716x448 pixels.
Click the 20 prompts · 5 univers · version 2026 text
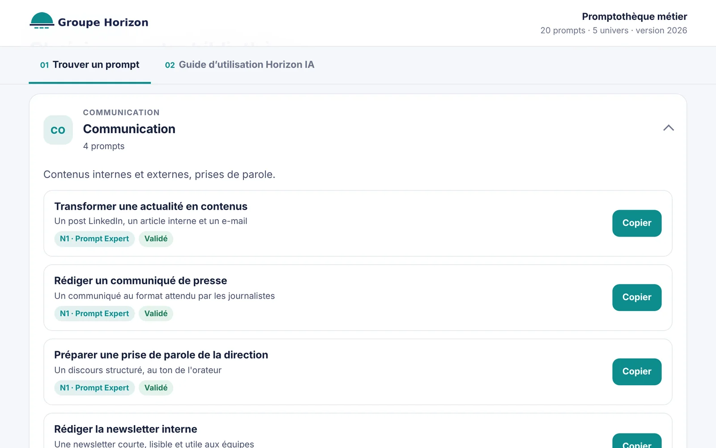point(614,30)
